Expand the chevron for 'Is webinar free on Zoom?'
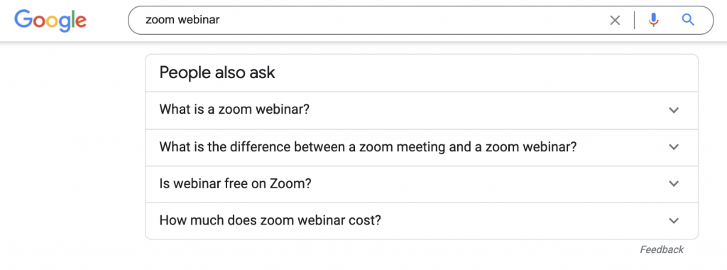This screenshot has width=727, height=270. [x=674, y=184]
